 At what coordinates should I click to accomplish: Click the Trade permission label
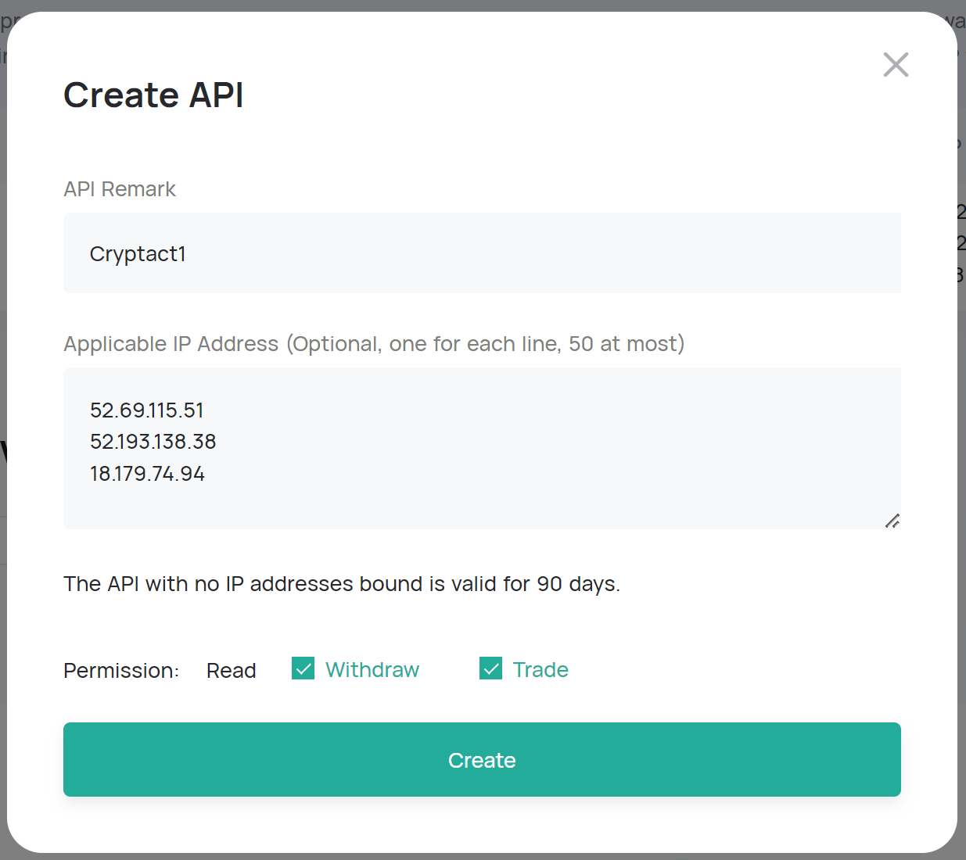540,670
